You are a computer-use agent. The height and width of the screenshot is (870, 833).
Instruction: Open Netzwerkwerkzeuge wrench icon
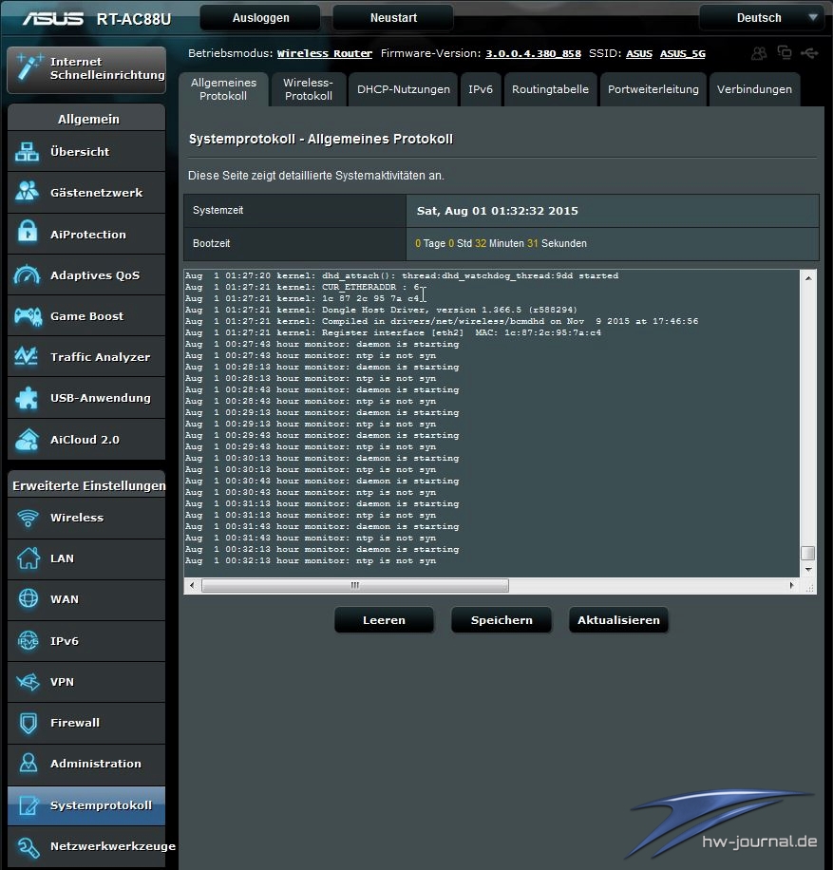(x=28, y=846)
